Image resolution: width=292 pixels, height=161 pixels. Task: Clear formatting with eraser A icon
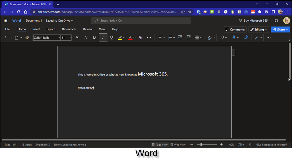[x=140, y=37]
